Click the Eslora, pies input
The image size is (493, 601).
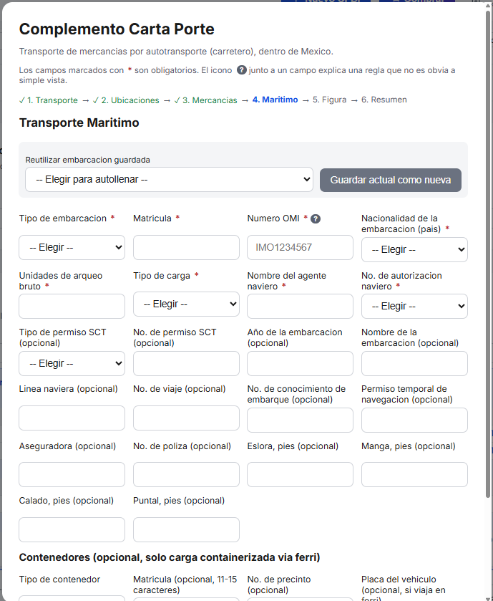click(x=300, y=474)
